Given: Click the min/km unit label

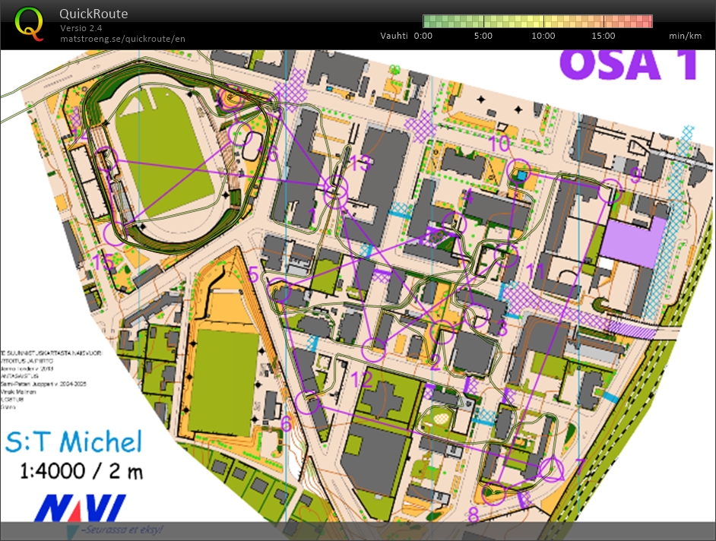Looking at the screenshot, I should (685, 36).
